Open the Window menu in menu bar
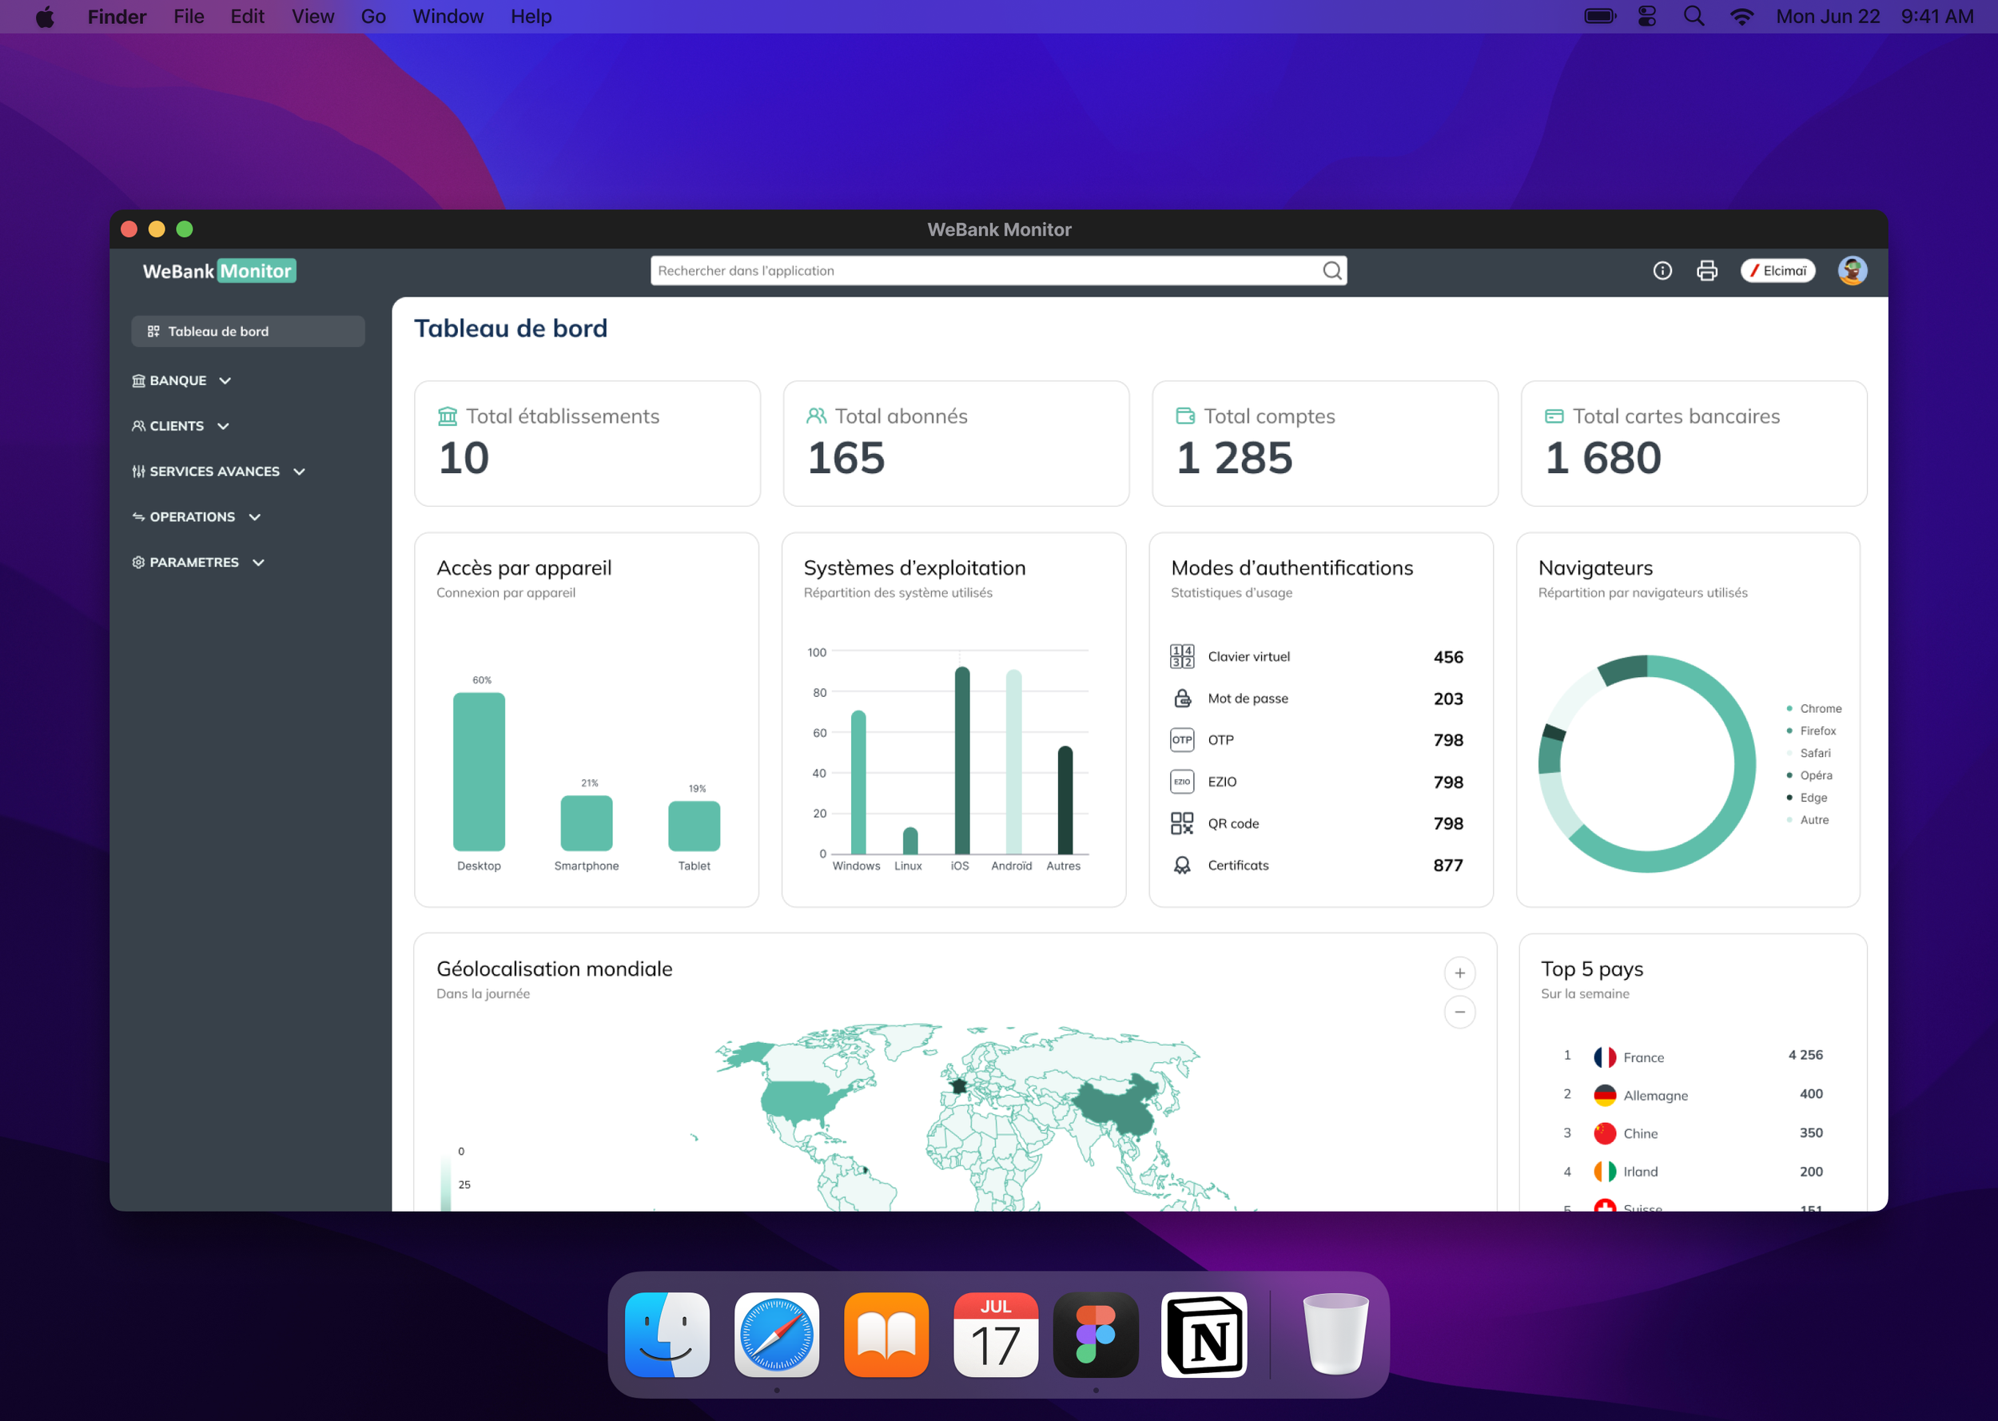 [x=447, y=17]
